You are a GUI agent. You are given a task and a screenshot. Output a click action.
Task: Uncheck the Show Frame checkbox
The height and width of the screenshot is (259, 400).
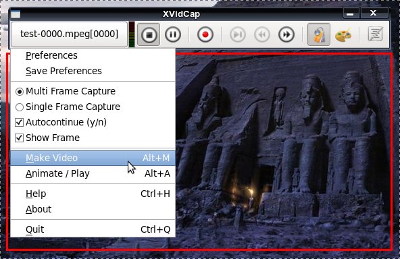point(93,138)
